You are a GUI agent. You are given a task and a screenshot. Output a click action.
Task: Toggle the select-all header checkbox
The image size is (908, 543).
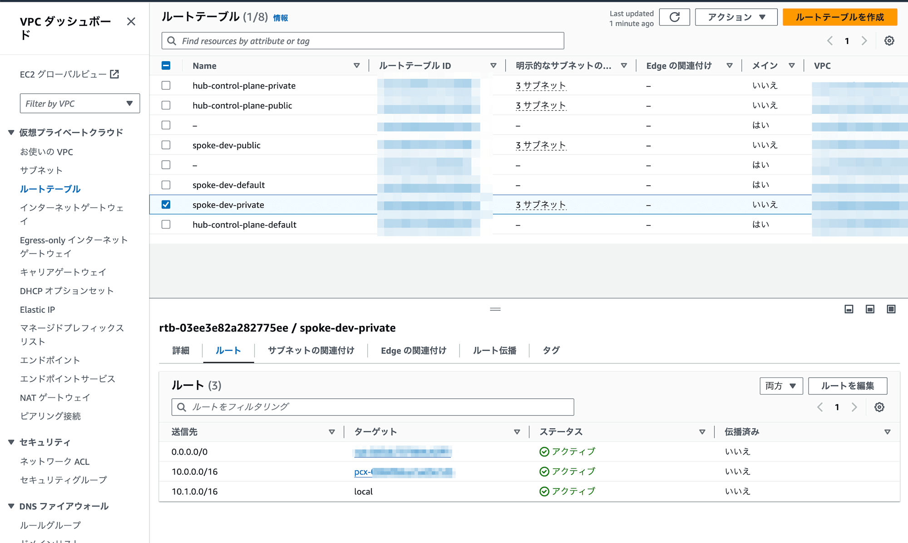tap(166, 66)
